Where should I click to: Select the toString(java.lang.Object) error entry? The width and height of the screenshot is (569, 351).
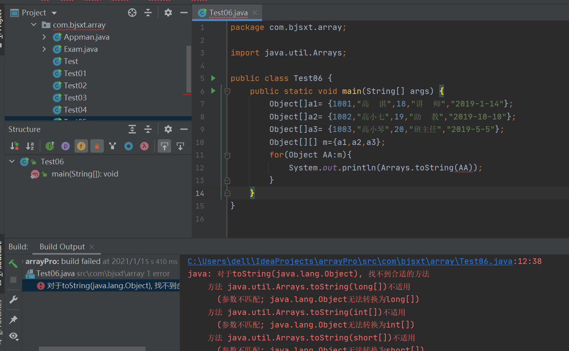(102, 286)
